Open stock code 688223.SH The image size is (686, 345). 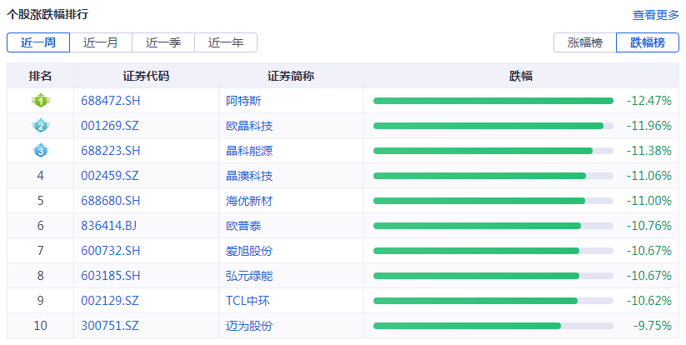pyautogui.click(x=111, y=151)
